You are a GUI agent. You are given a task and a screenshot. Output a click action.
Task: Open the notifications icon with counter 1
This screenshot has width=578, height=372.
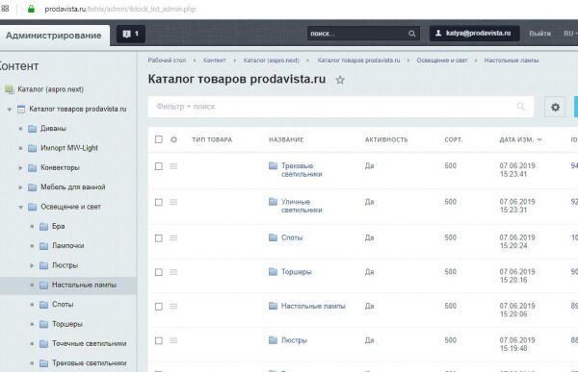point(130,34)
